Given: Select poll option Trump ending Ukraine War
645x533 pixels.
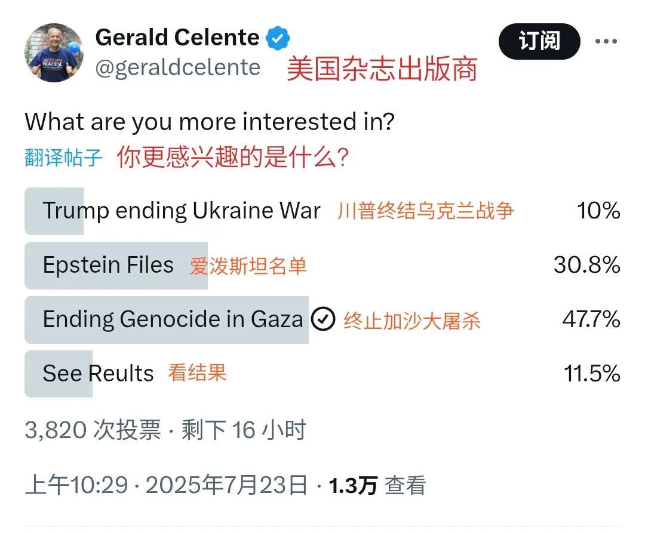Looking at the screenshot, I should 182,211.
